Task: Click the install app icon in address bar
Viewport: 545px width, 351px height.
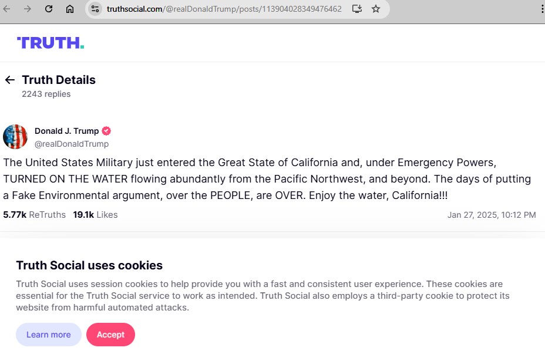Action: (x=357, y=9)
